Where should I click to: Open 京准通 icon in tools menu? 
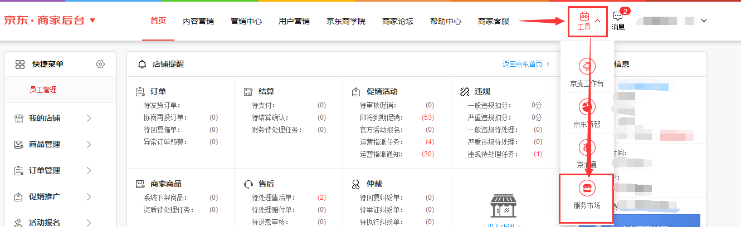pos(587,147)
